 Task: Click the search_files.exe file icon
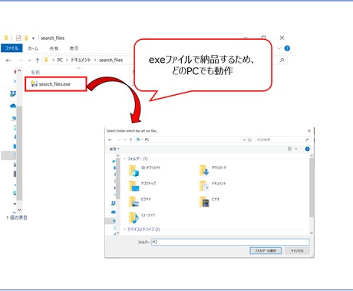coord(34,83)
